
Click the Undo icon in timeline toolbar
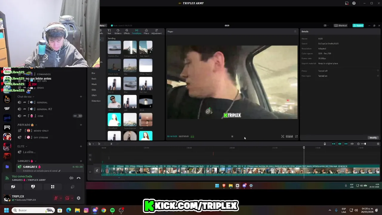click(x=99, y=144)
